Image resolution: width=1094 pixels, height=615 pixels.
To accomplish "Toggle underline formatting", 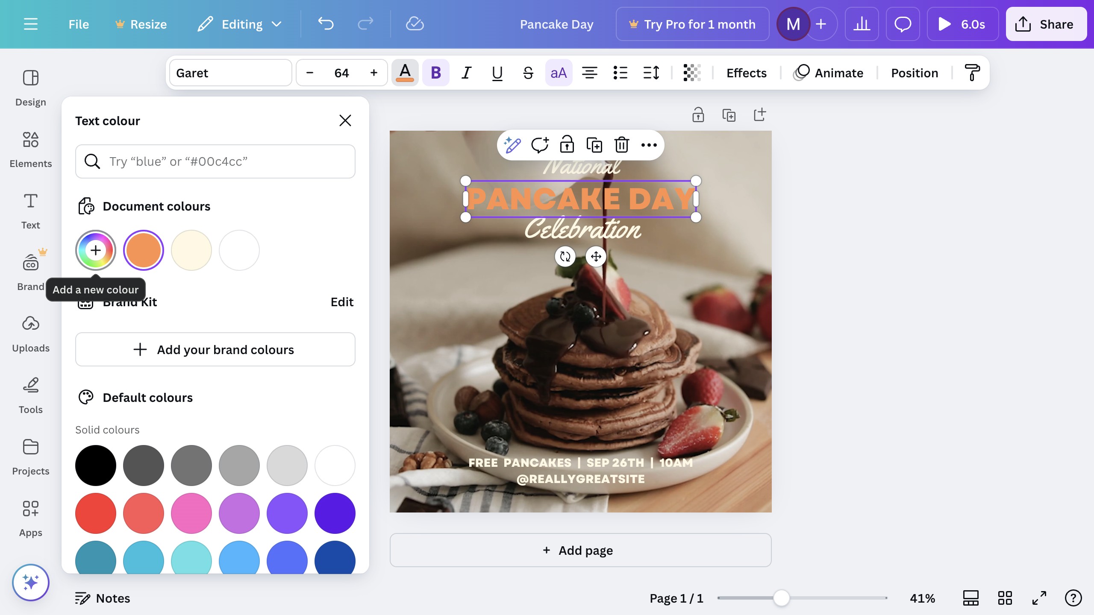I will [x=497, y=73].
